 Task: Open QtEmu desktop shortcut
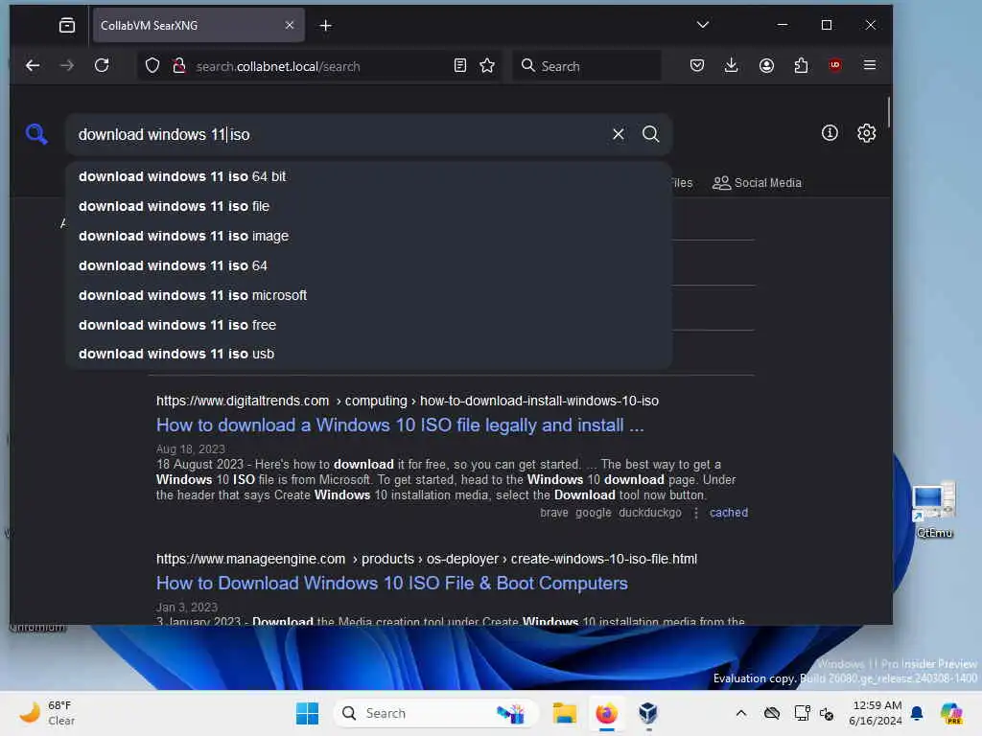(934, 510)
